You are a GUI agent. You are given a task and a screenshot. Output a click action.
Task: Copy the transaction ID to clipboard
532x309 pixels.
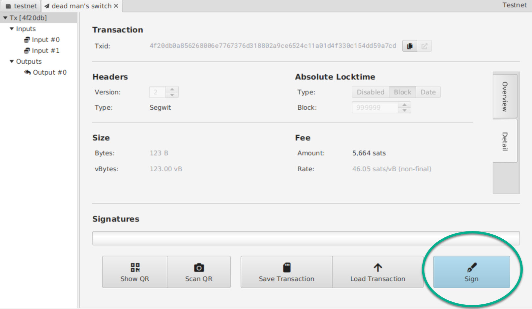click(x=410, y=46)
